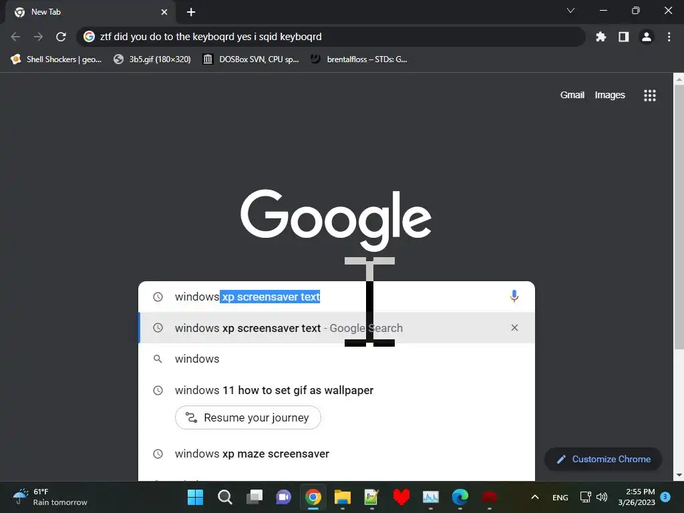Open the Extensions puzzle icon
The image size is (684, 513).
click(x=601, y=37)
